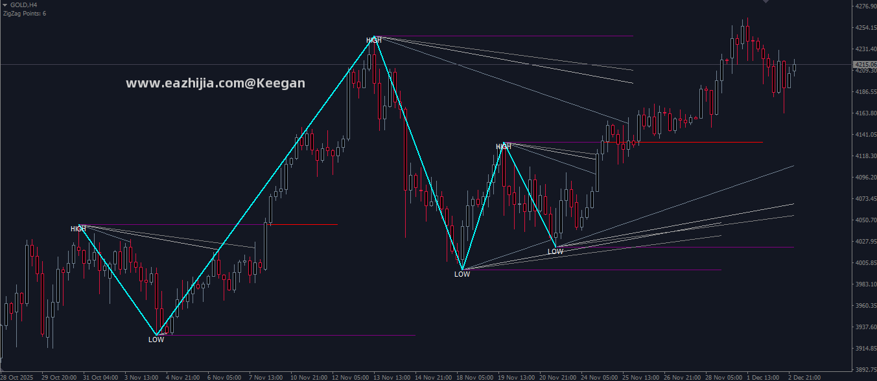Click the 4096.20 price scale label
This screenshot has width=877, height=381.
coord(866,178)
